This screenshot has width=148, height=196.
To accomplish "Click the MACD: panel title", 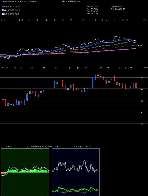I will pyautogui.click(x=9, y=147).
